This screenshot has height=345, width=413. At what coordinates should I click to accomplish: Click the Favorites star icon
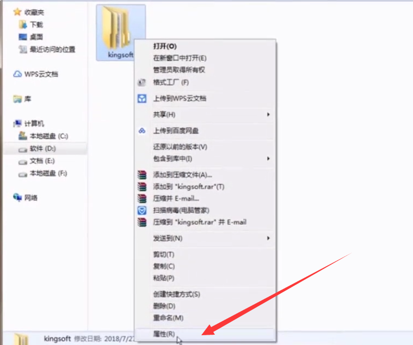[17, 12]
